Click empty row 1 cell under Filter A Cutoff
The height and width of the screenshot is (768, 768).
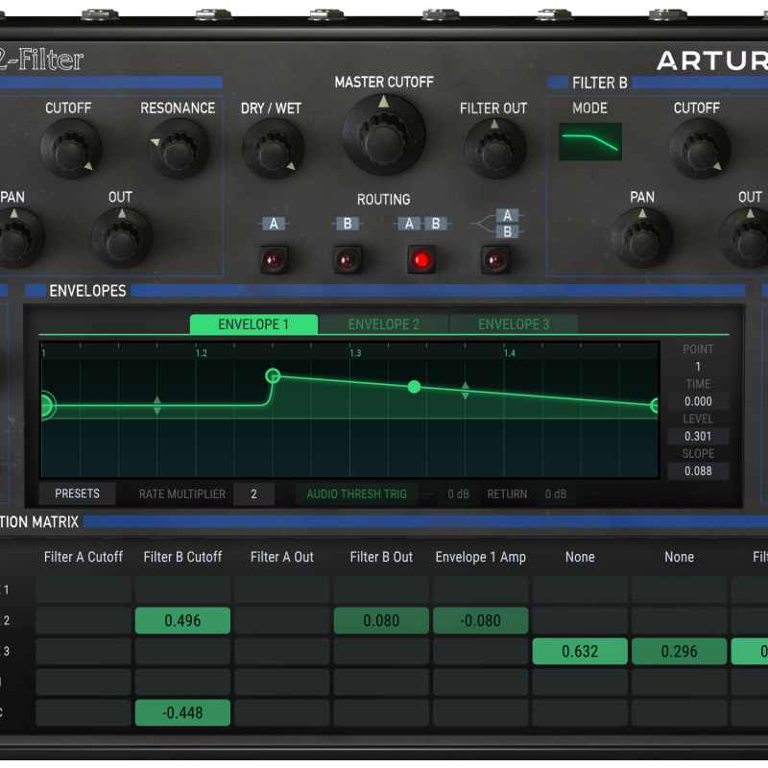[x=84, y=589]
